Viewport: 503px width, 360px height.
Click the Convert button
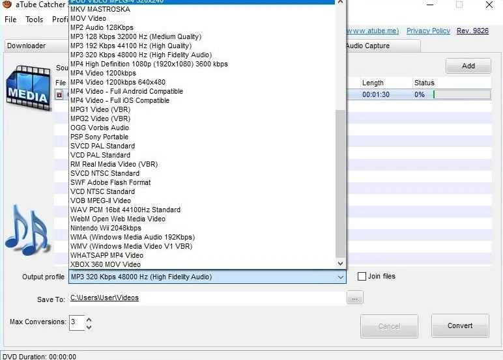tap(460, 325)
